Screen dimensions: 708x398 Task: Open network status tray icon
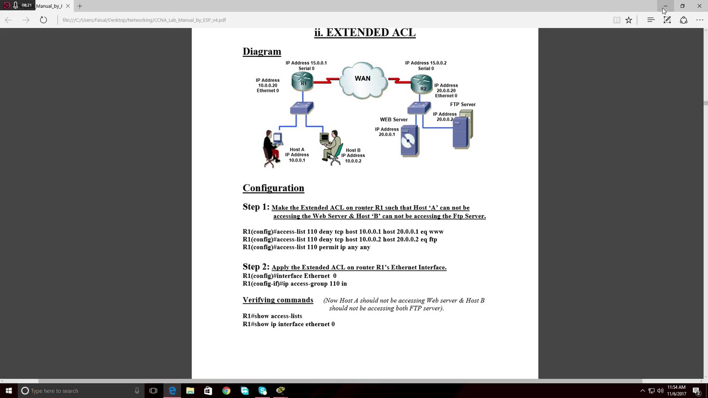(652, 391)
